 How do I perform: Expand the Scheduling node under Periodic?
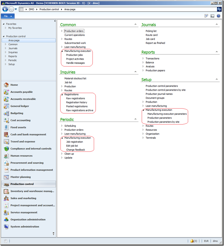point(62,126)
